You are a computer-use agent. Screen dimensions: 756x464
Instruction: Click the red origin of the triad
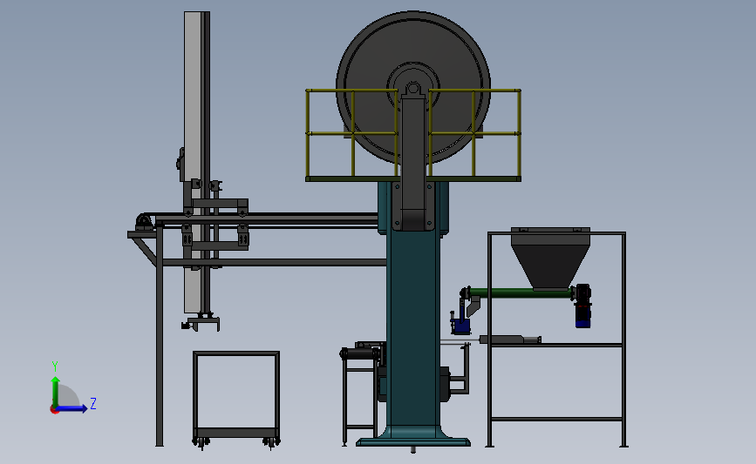pyautogui.click(x=53, y=409)
